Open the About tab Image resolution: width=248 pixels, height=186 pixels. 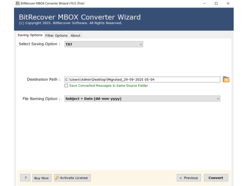coord(76,35)
